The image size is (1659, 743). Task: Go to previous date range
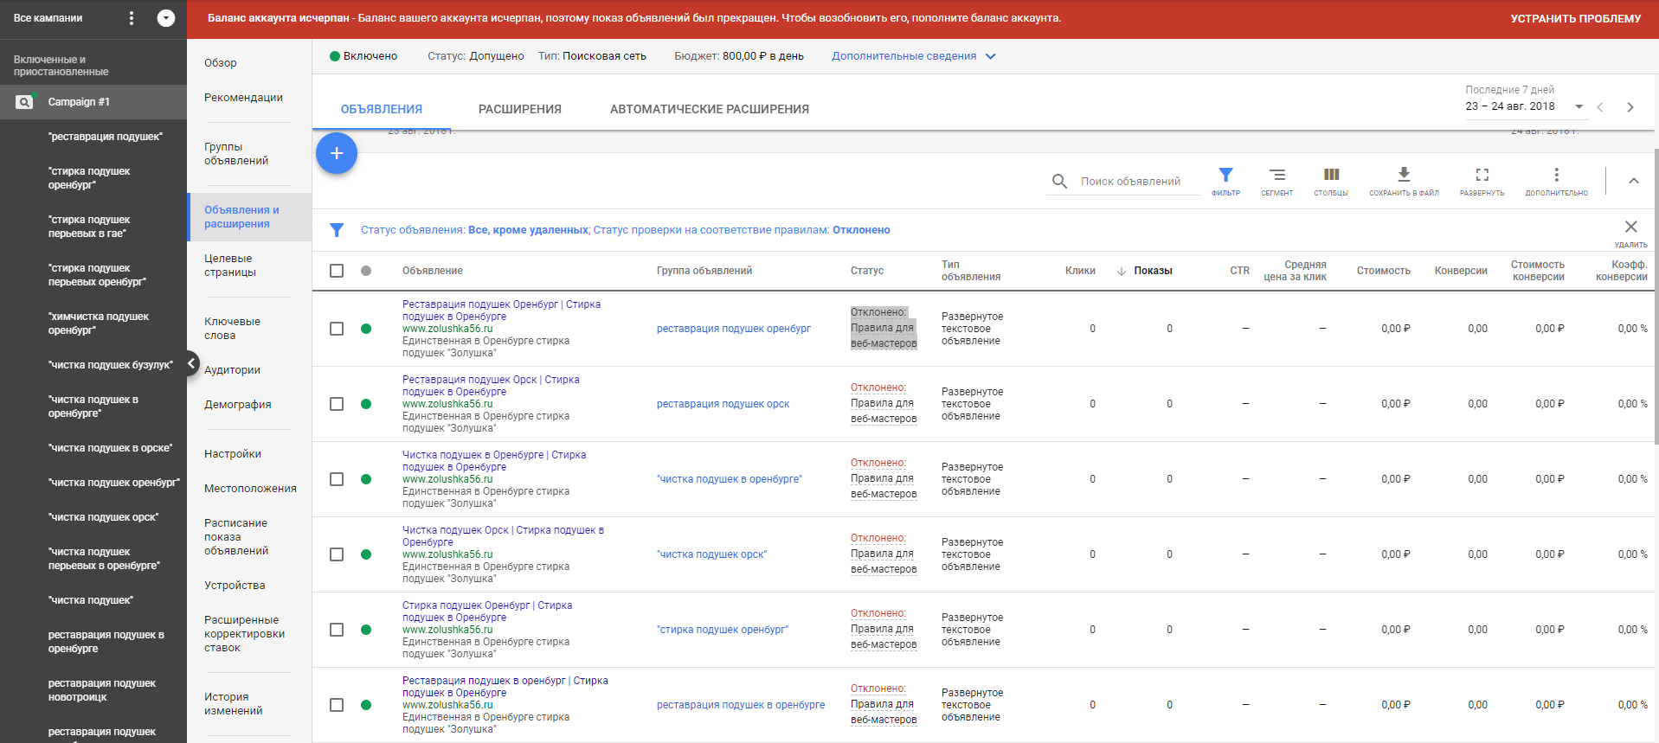1600,107
